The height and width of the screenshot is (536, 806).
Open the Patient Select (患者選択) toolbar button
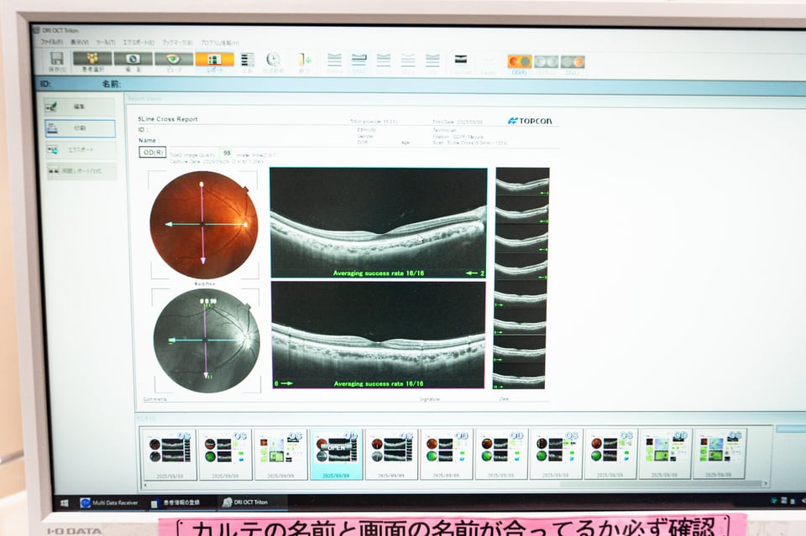tap(92, 60)
